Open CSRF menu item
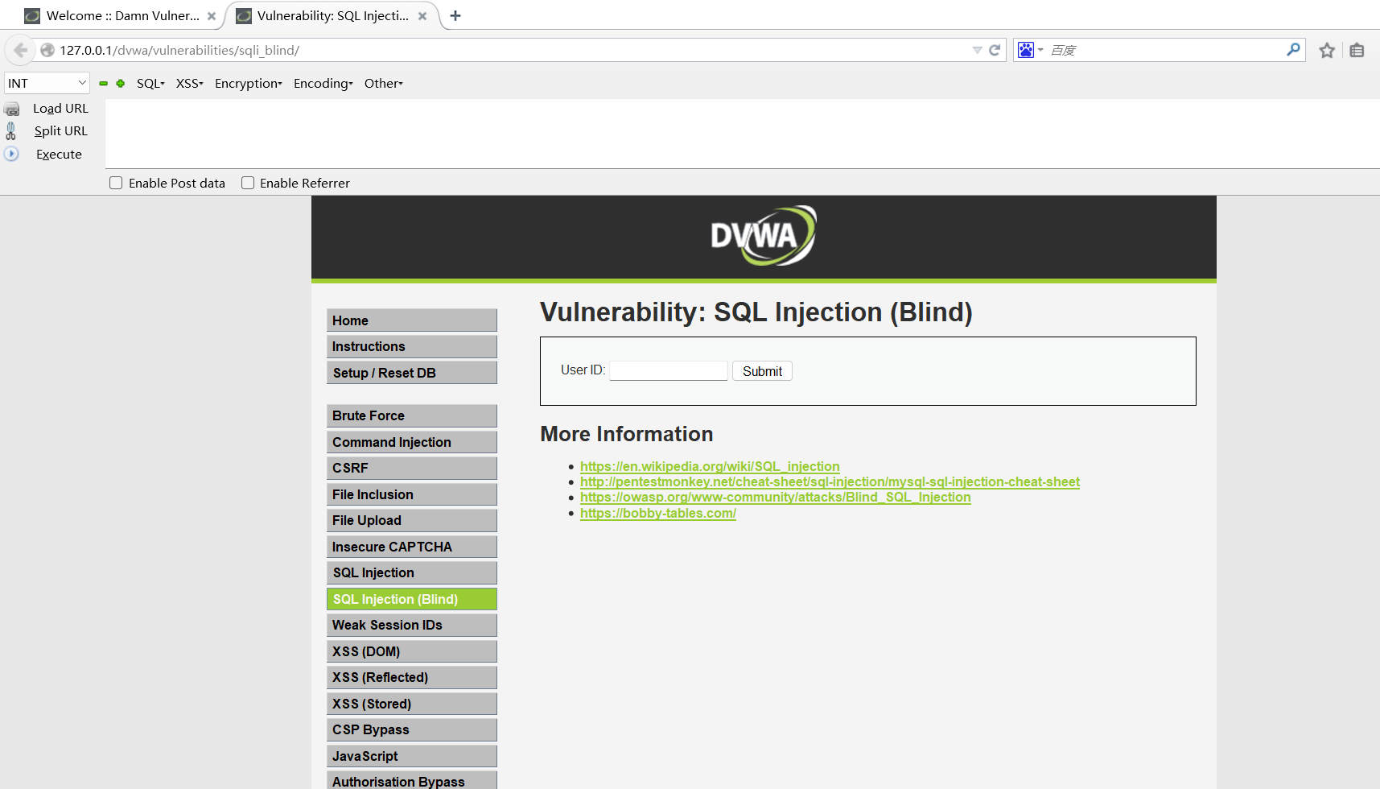Screen dimensions: 1380x789 pos(412,468)
